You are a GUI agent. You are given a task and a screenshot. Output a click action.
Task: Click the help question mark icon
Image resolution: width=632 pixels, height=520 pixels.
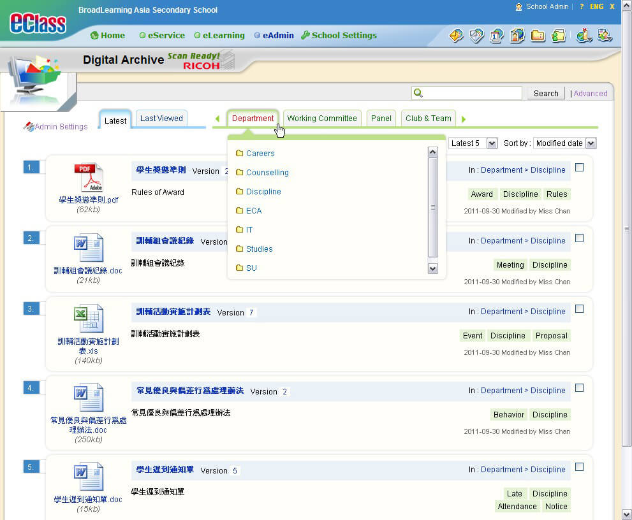tap(582, 6)
